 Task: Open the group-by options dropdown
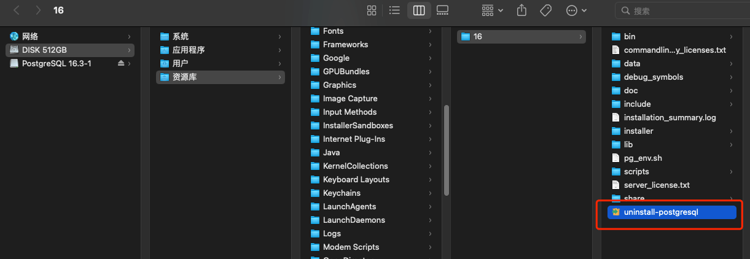pos(493,10)
